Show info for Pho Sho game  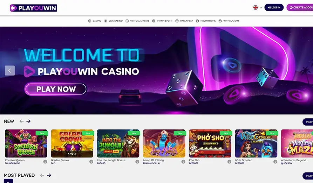click(229, 162)
